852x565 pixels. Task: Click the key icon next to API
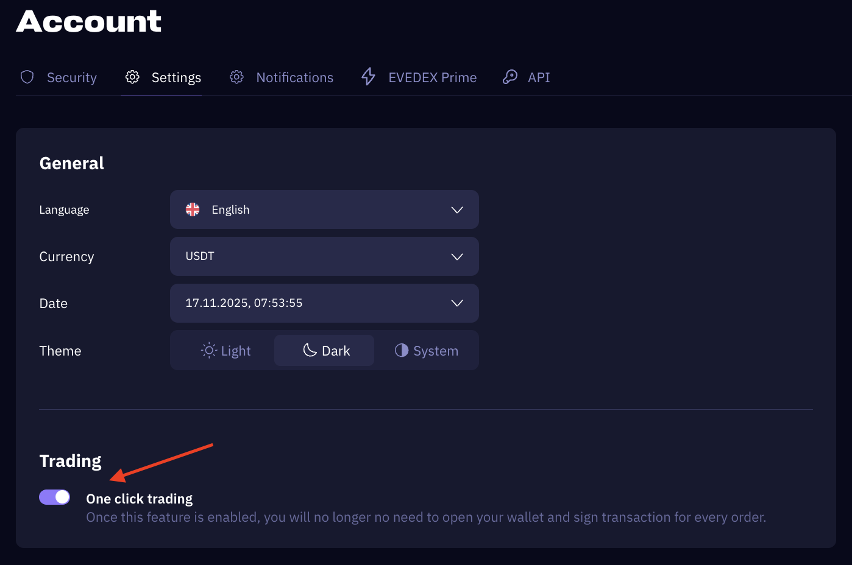(509, 77)
